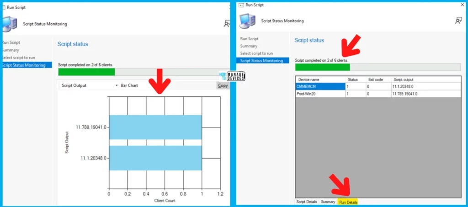
Task: Select Run Script step in right window
Action: 249,39
